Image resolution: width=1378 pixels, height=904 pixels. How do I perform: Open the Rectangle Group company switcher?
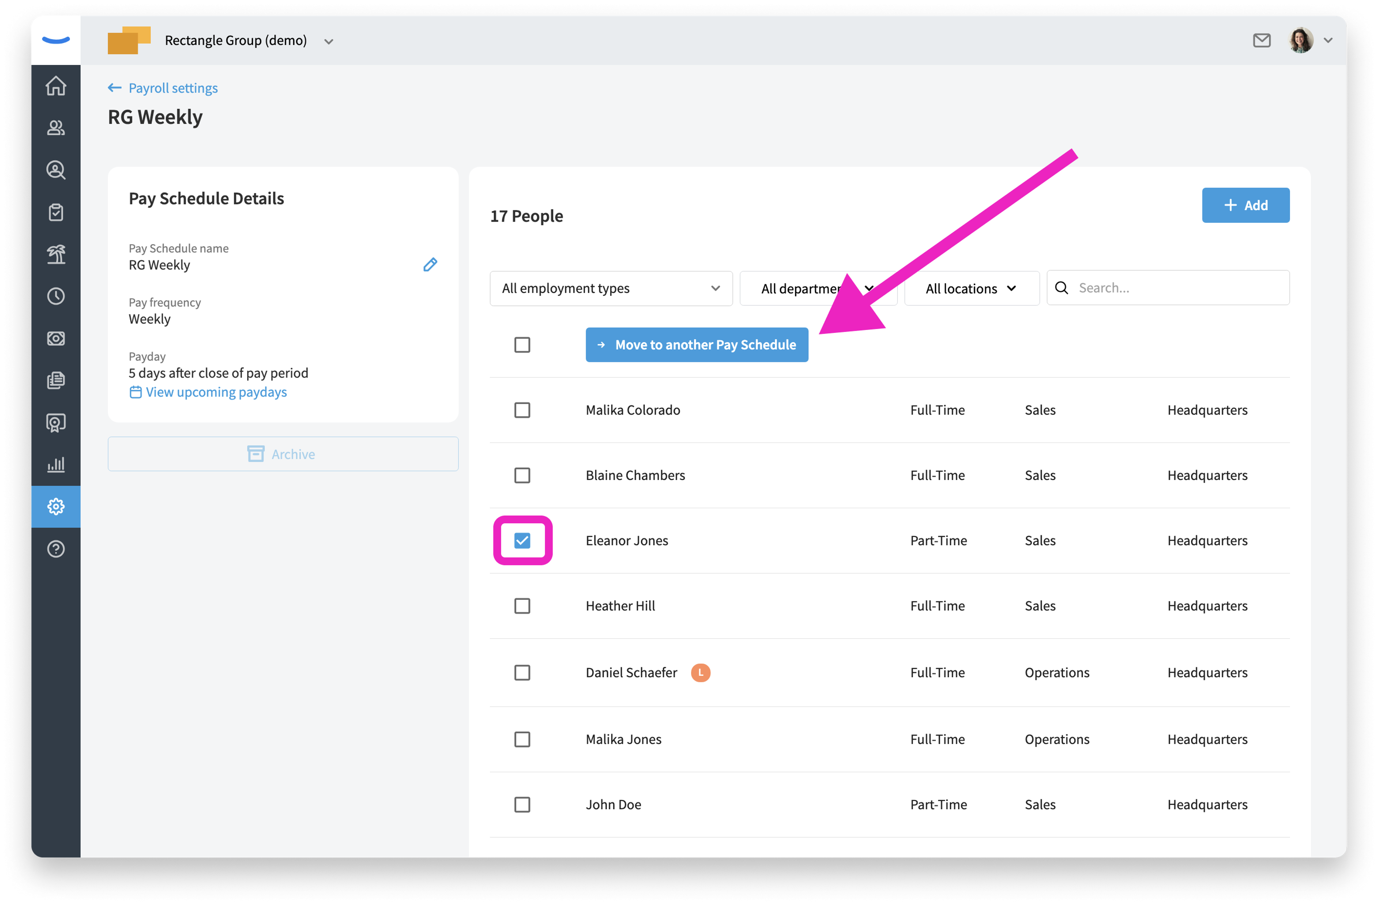coord(249,41)
